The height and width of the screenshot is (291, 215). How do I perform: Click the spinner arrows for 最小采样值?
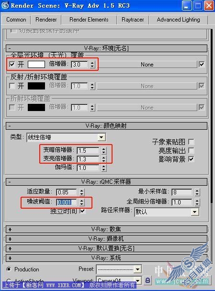click(197, 192)
